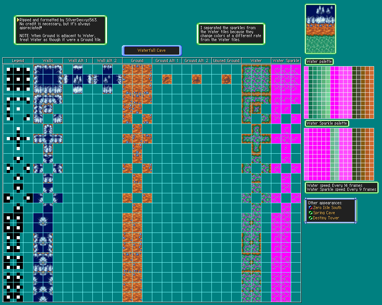The image size is (382, 305).
Task: Select the Ground Alt. 2 rock tile
Action: coord(197,80)
